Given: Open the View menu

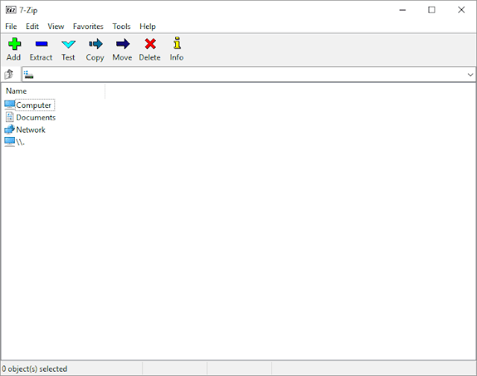Looking at the screenshot, I should (x=56, y=27).
